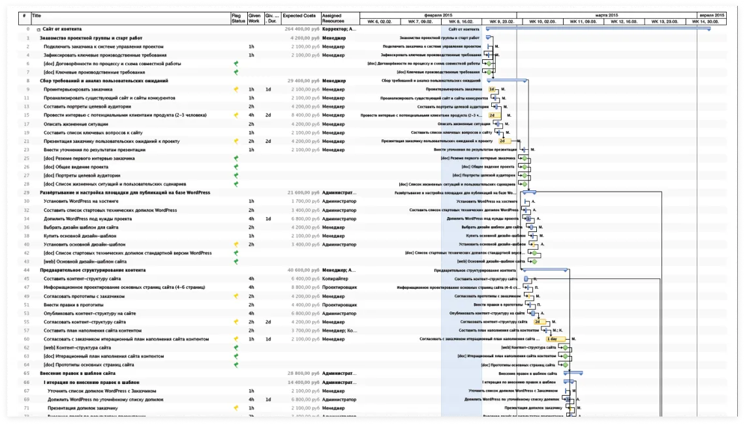
Task: Select the WK 10, 02.03. week header
Action: tap(542, 22)
